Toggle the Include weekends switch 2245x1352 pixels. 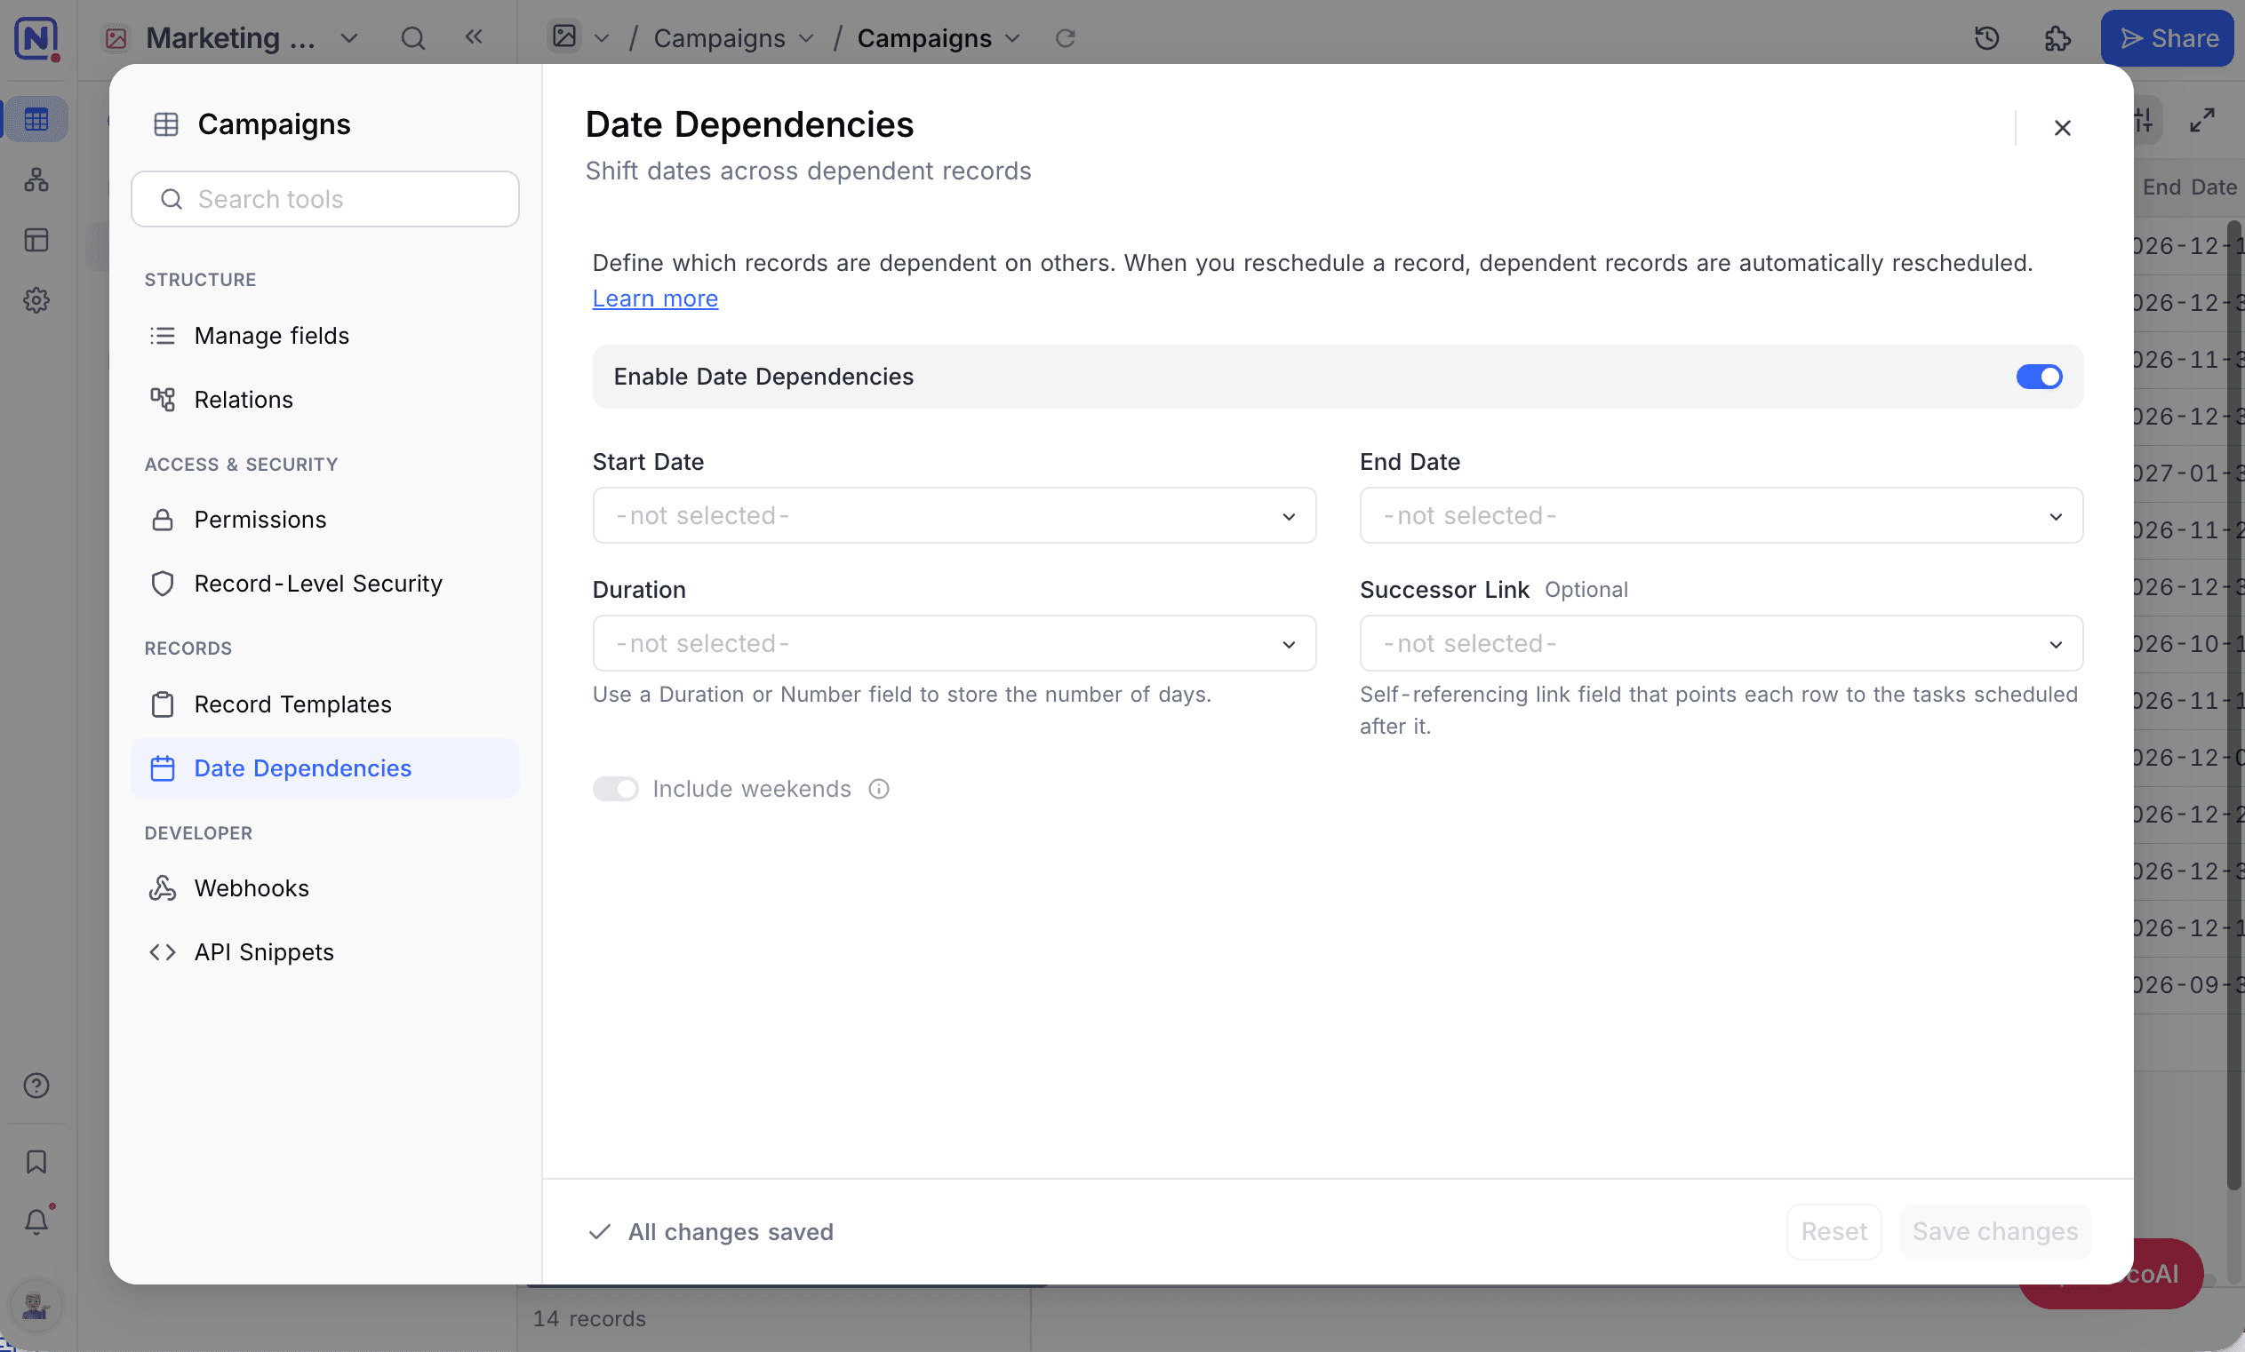tap(616, 790)
